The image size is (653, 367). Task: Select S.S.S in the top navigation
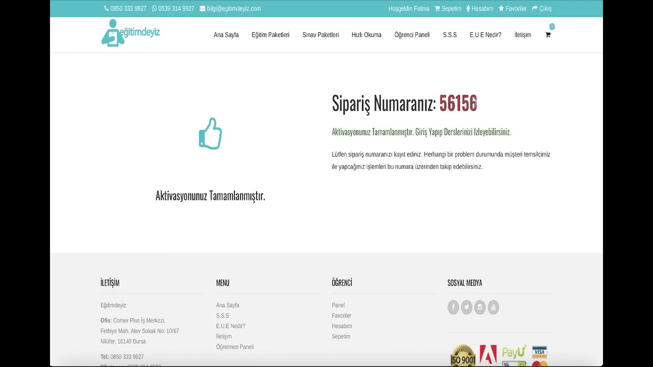pyautogui.click(x=450, y=35)
